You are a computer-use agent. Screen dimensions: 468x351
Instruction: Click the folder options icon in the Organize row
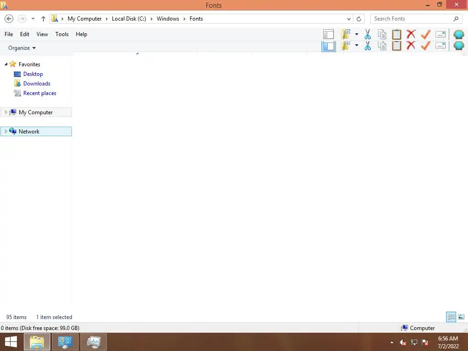pyautogui.click(x=346, y=46)
